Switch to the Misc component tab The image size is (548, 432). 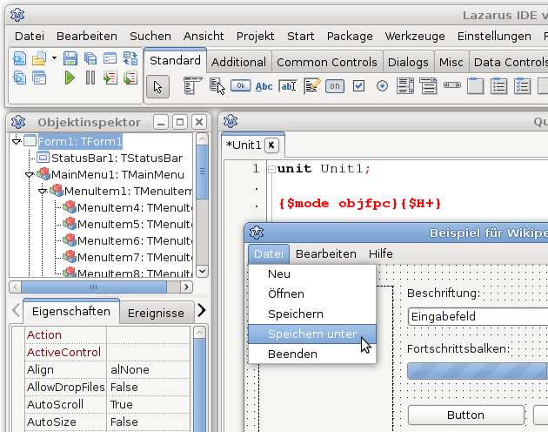[451, 63]
